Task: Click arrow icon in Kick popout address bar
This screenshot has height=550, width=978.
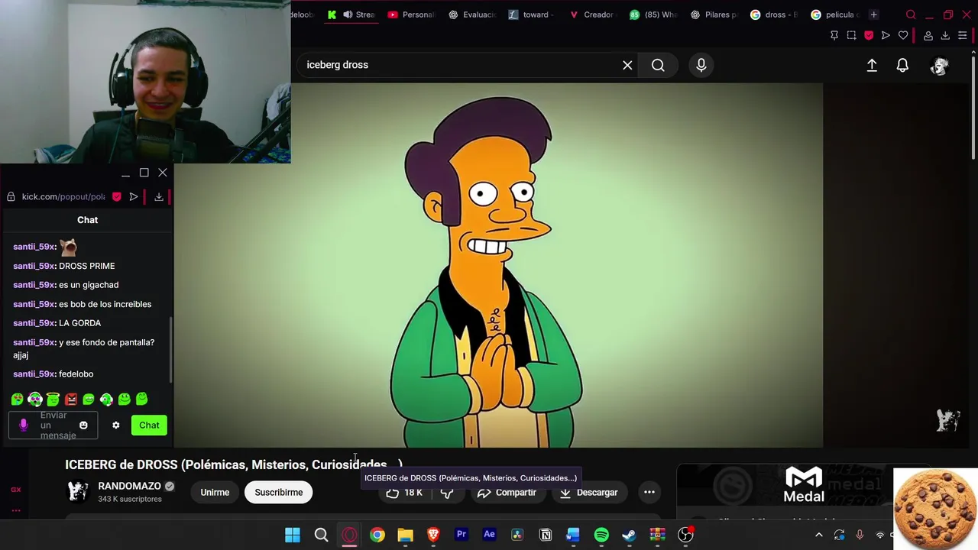Action: click(134, 196)
